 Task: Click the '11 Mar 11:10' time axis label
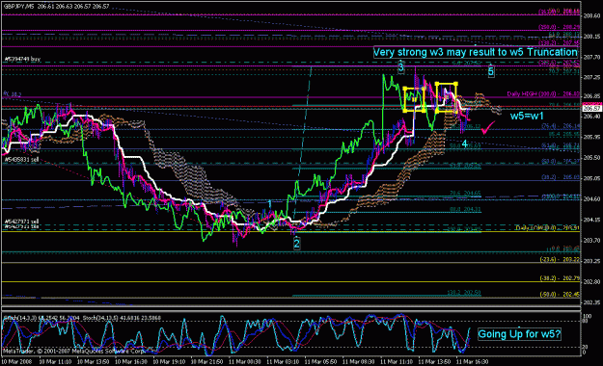[x=397, y=362]
